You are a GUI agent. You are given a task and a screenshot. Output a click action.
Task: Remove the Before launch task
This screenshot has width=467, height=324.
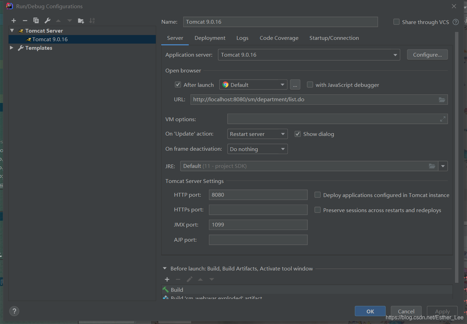178,279
